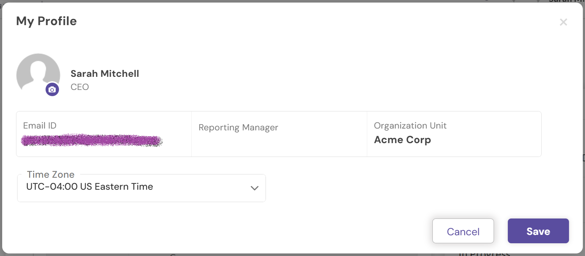585x256 pixels.
Task: Select the Sarah Mitchell name text
Action: [x=105, y=74]
